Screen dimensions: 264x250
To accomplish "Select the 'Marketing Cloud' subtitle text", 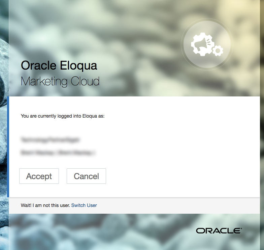I will coord(60,81).
